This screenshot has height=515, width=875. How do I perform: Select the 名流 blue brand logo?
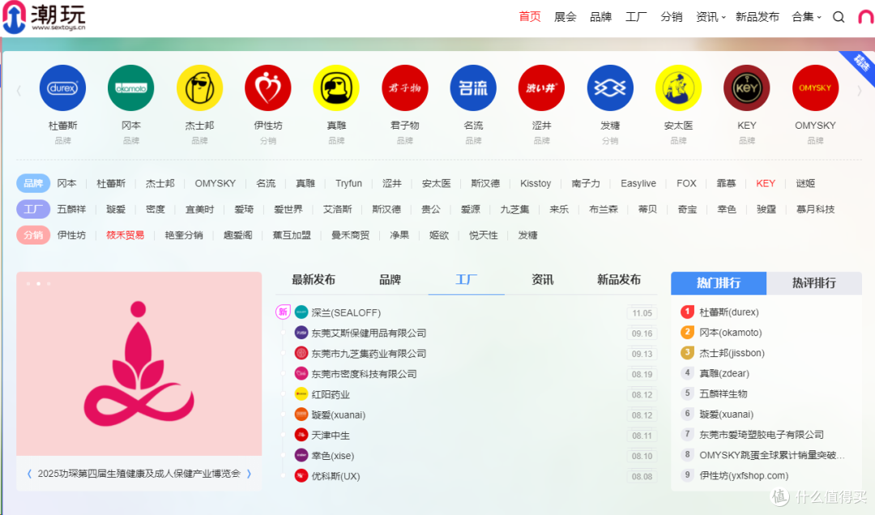coord(473,88)
